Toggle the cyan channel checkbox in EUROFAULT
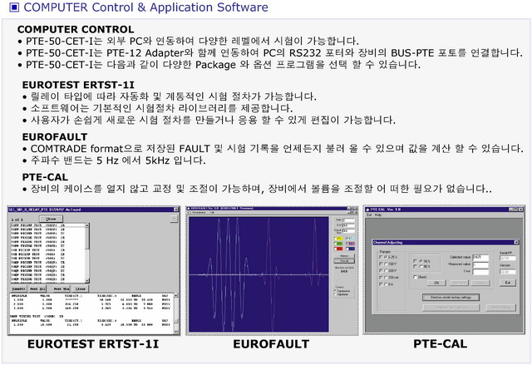This screenshot has height=365, width=532. [x=347, y=239]
